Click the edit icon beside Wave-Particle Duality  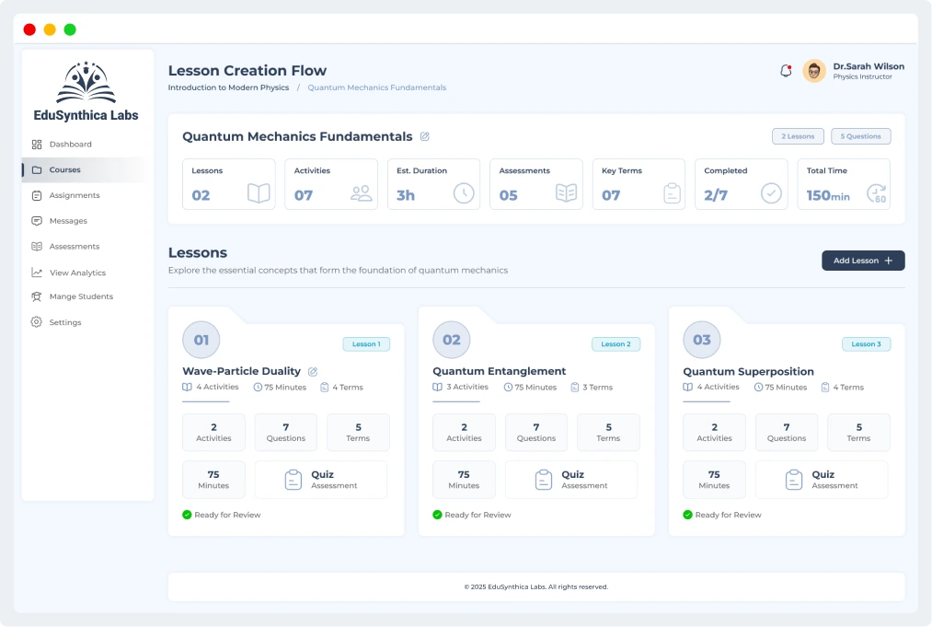(x=313, y=371)
